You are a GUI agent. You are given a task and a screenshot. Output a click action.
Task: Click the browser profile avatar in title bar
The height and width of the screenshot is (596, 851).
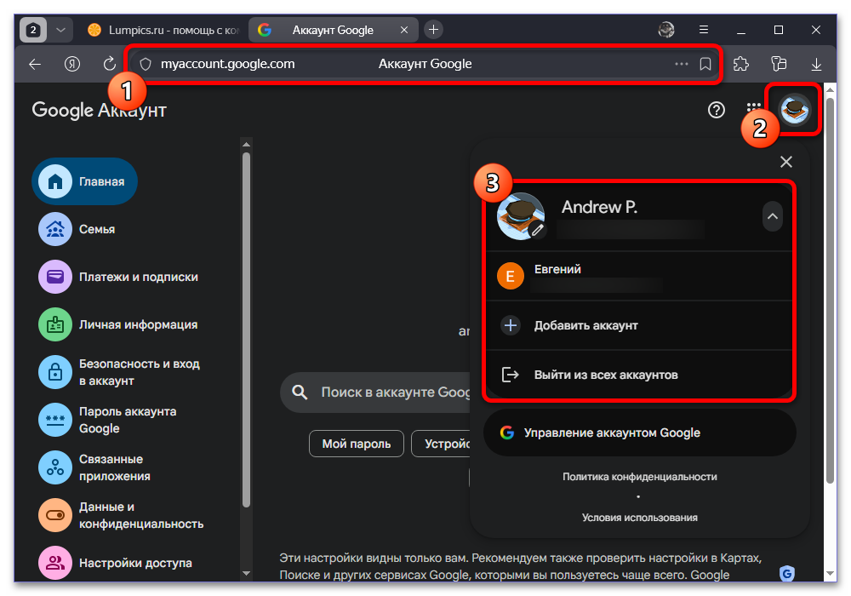tap(666, 30)
